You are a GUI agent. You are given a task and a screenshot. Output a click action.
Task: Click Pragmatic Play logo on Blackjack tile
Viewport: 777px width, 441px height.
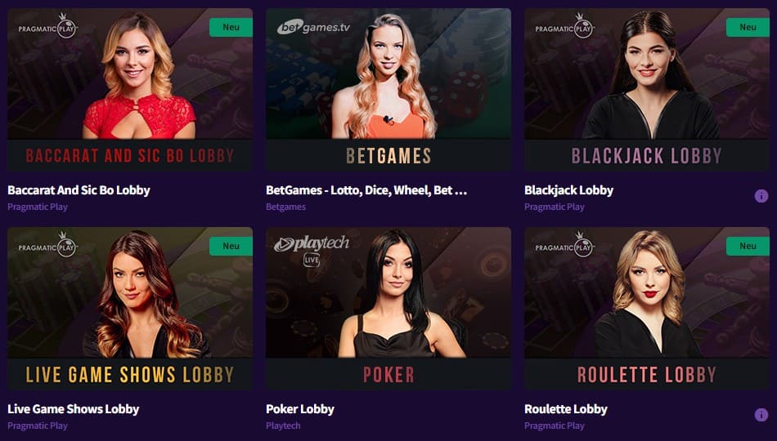coord(565,25)
